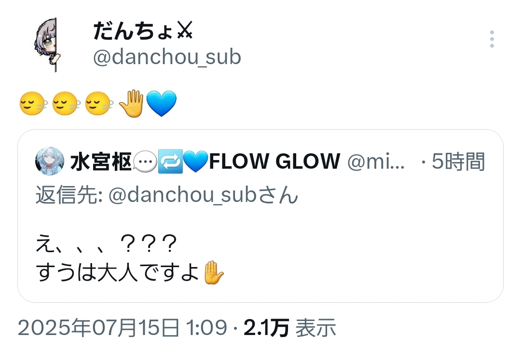Open the @danchou_sub handle in tweet header
The width and height of the screenshot is (521, 349).
[167, 57]
